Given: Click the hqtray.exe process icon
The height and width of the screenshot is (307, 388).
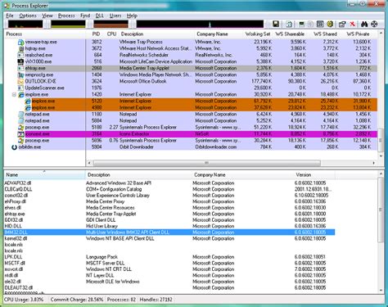Looking at the screenshot, I should click(x=20, y=49).
